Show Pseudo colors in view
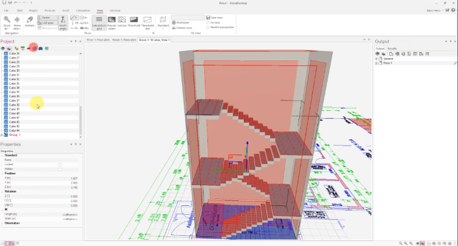 tap(111, 23)
